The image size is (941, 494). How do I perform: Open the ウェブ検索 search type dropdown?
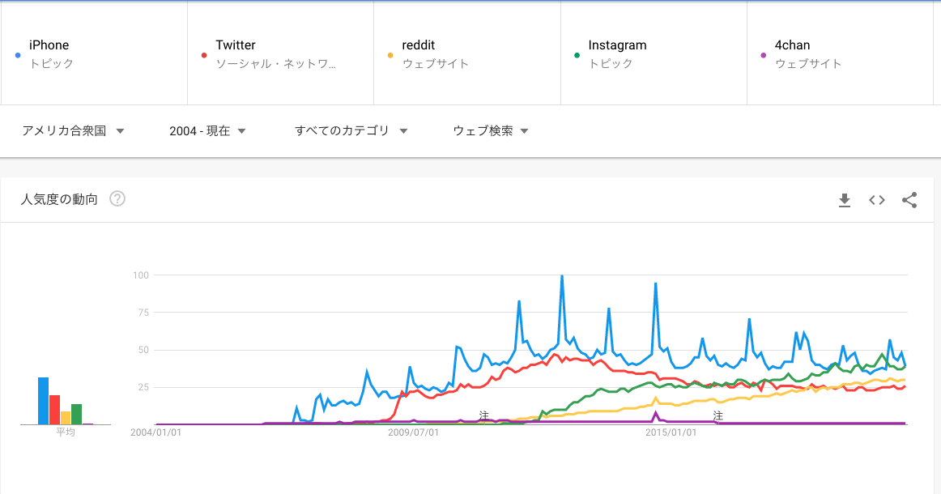491,130
